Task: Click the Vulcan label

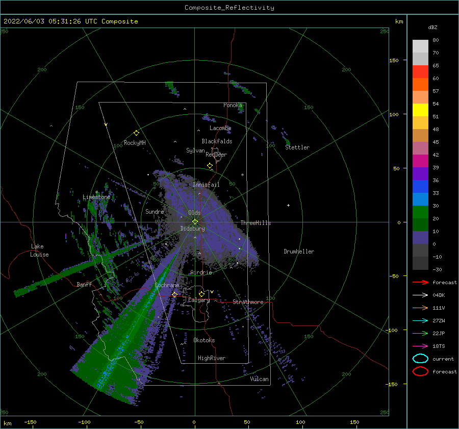Action: click(260, 379)
